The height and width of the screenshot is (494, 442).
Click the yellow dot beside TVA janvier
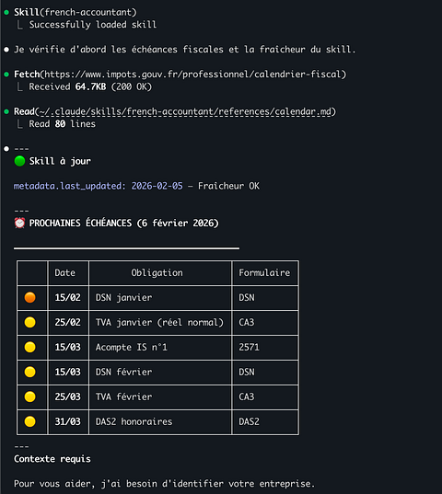click(x=30, y=322)
